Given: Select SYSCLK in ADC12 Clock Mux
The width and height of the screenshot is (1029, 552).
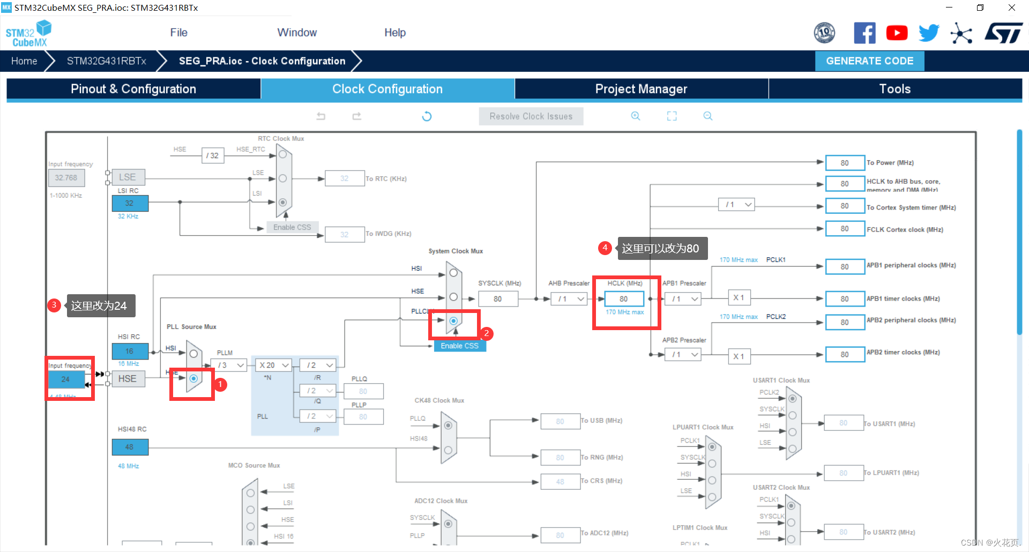Looking at the screenshot, I should tap(448, 524).
